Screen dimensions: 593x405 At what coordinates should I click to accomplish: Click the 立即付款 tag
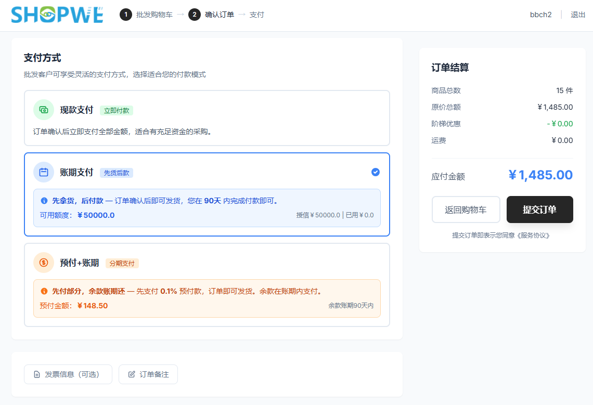117,110
